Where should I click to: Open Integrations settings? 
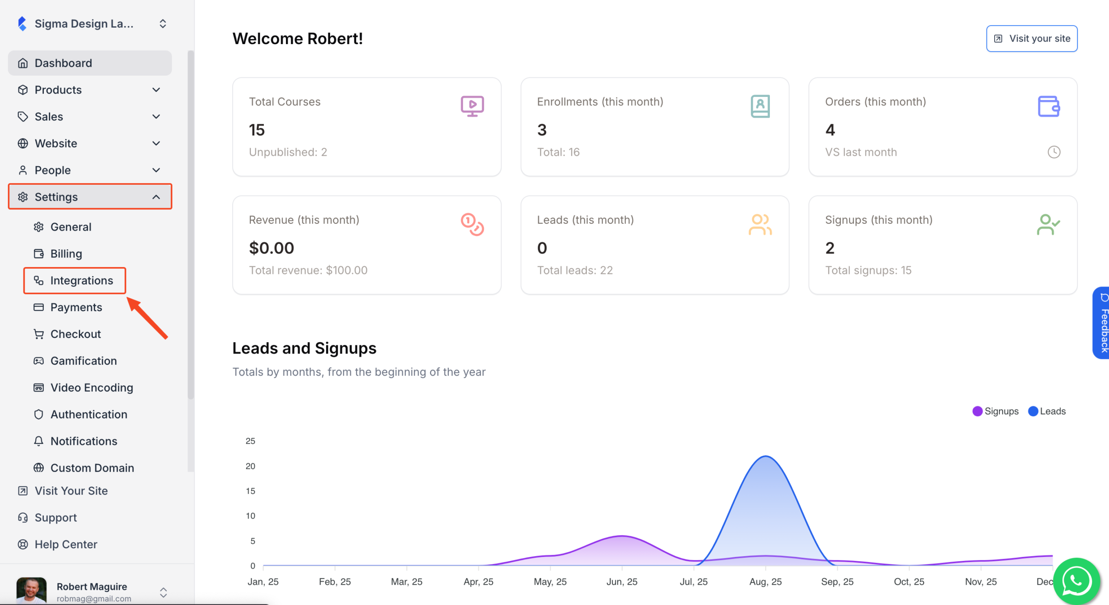[75, 281]
